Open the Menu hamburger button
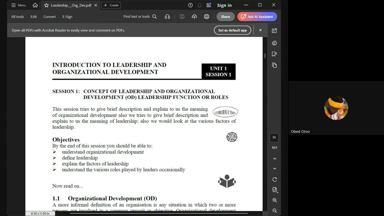 (19, 5)
